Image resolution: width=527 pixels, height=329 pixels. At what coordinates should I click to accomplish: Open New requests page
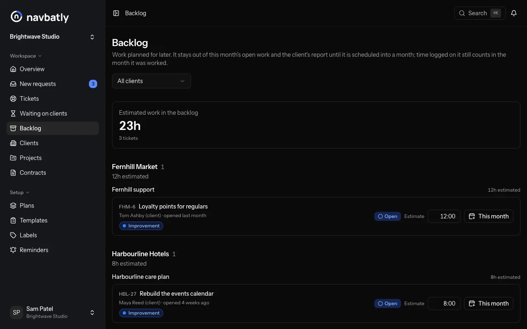[53, 84]
